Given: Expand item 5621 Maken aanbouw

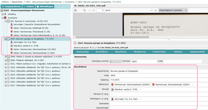Looking at the screenshot, I should tap(6, 64).
